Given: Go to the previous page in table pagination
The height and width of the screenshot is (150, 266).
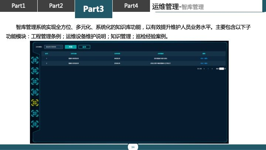Looking at the screenshot, I should [204, 69].
